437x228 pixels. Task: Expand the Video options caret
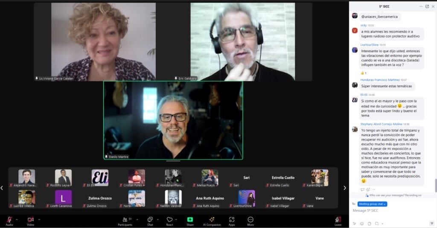point(39,219)
